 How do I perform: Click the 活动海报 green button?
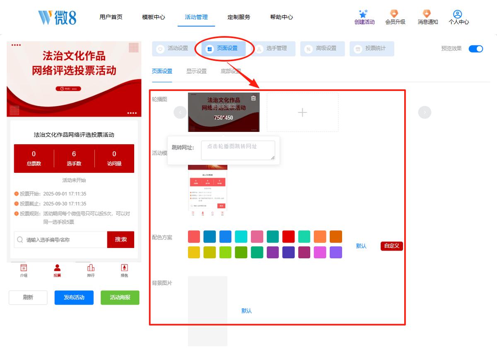click(120, 298)
